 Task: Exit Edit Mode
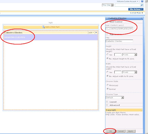[137, 13]
